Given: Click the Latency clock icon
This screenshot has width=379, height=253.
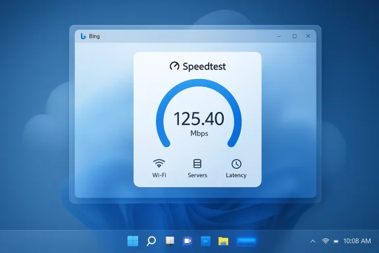Looking at the screenshot, I should 236,164.
